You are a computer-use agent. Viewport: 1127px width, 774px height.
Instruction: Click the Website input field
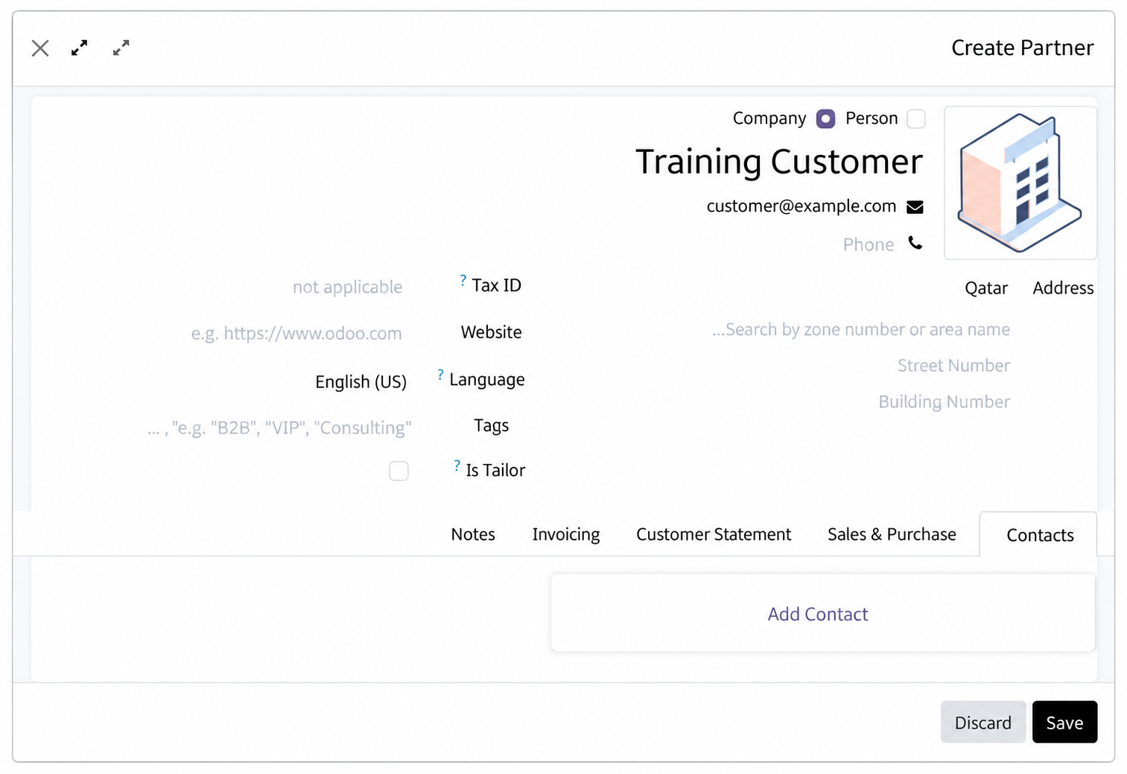tap(296, 333)
